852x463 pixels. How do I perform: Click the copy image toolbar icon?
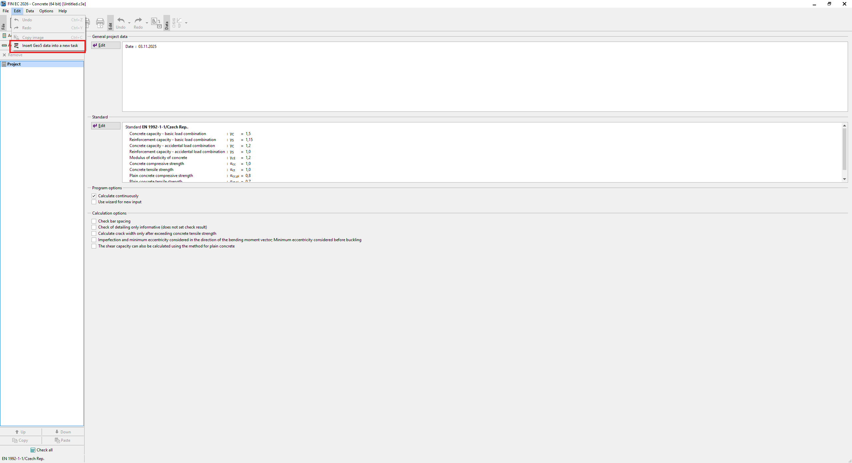(156, 23)
